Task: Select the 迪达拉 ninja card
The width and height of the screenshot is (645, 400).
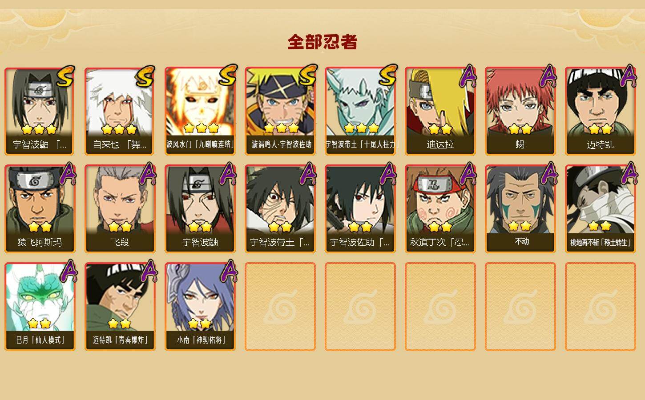Action: (x=440, y=111)
